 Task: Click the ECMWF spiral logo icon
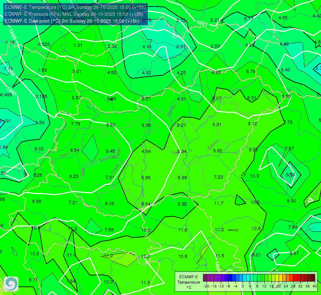click(x=11, y=284)
